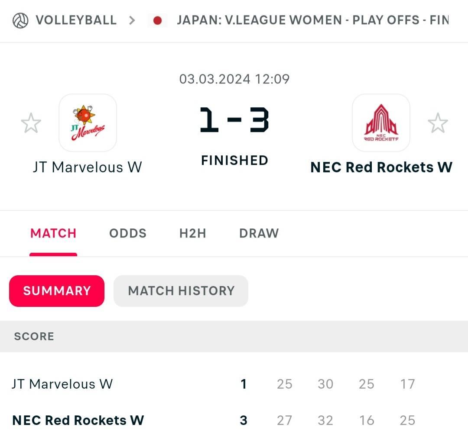
Task: Favorite JT Marvelous W with star
Action: click(31, 123)
